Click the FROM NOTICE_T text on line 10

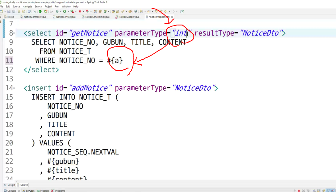[65, 51]
